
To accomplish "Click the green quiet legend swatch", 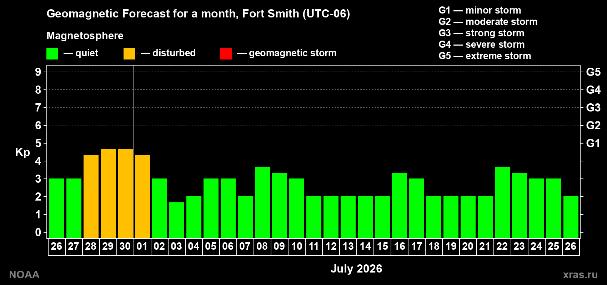I will [x=52, y=54].
